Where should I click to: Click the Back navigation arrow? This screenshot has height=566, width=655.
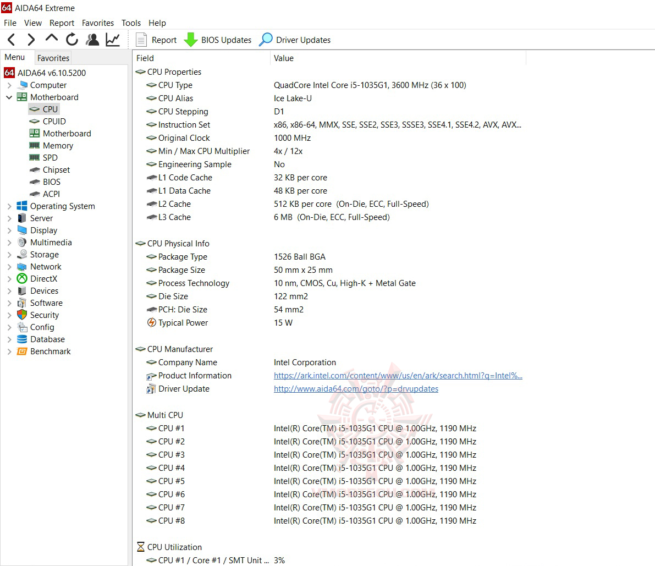pos(12,40)
